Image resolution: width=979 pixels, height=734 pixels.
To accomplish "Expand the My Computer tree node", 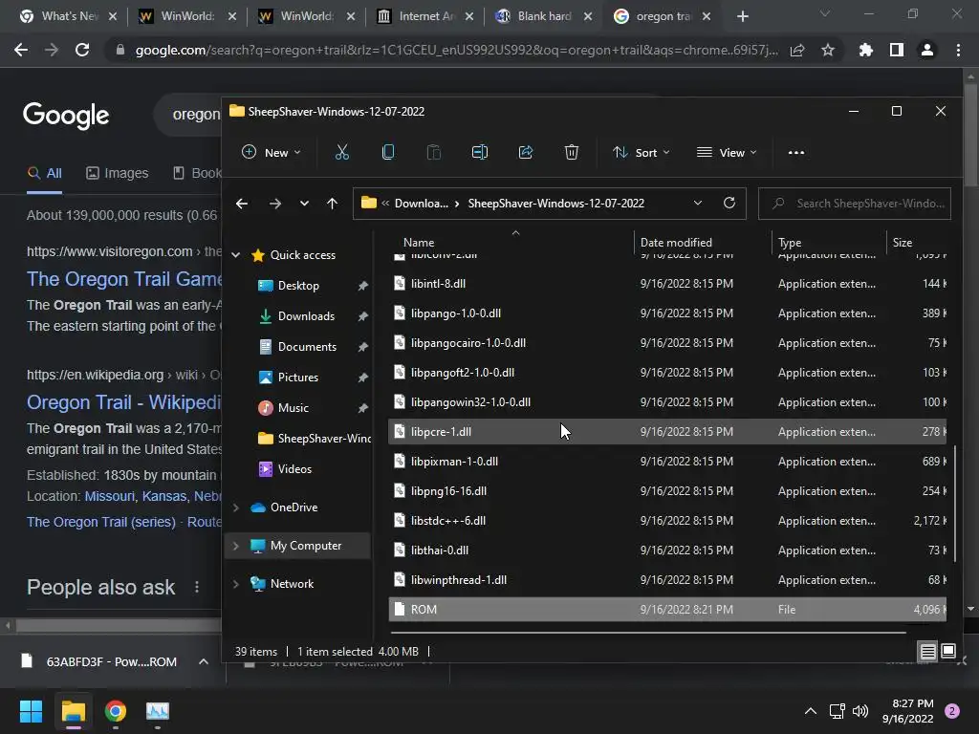I will click(236, 546).
